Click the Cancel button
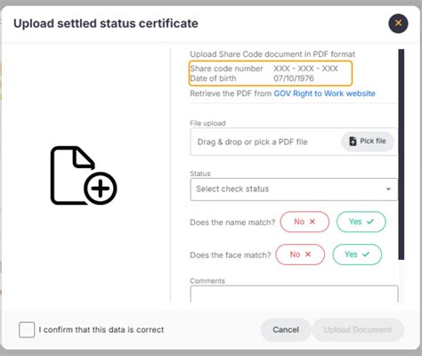Screen dimensions: 422x356 [x=286, y=329]
